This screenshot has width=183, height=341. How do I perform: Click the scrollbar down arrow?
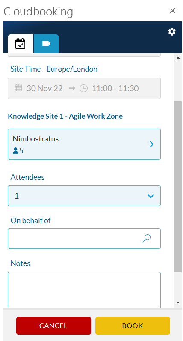178,302
